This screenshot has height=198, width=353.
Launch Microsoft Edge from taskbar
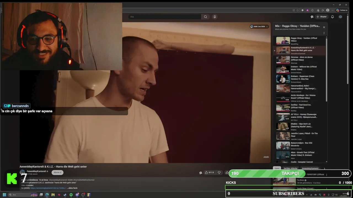tap(47, 195)
